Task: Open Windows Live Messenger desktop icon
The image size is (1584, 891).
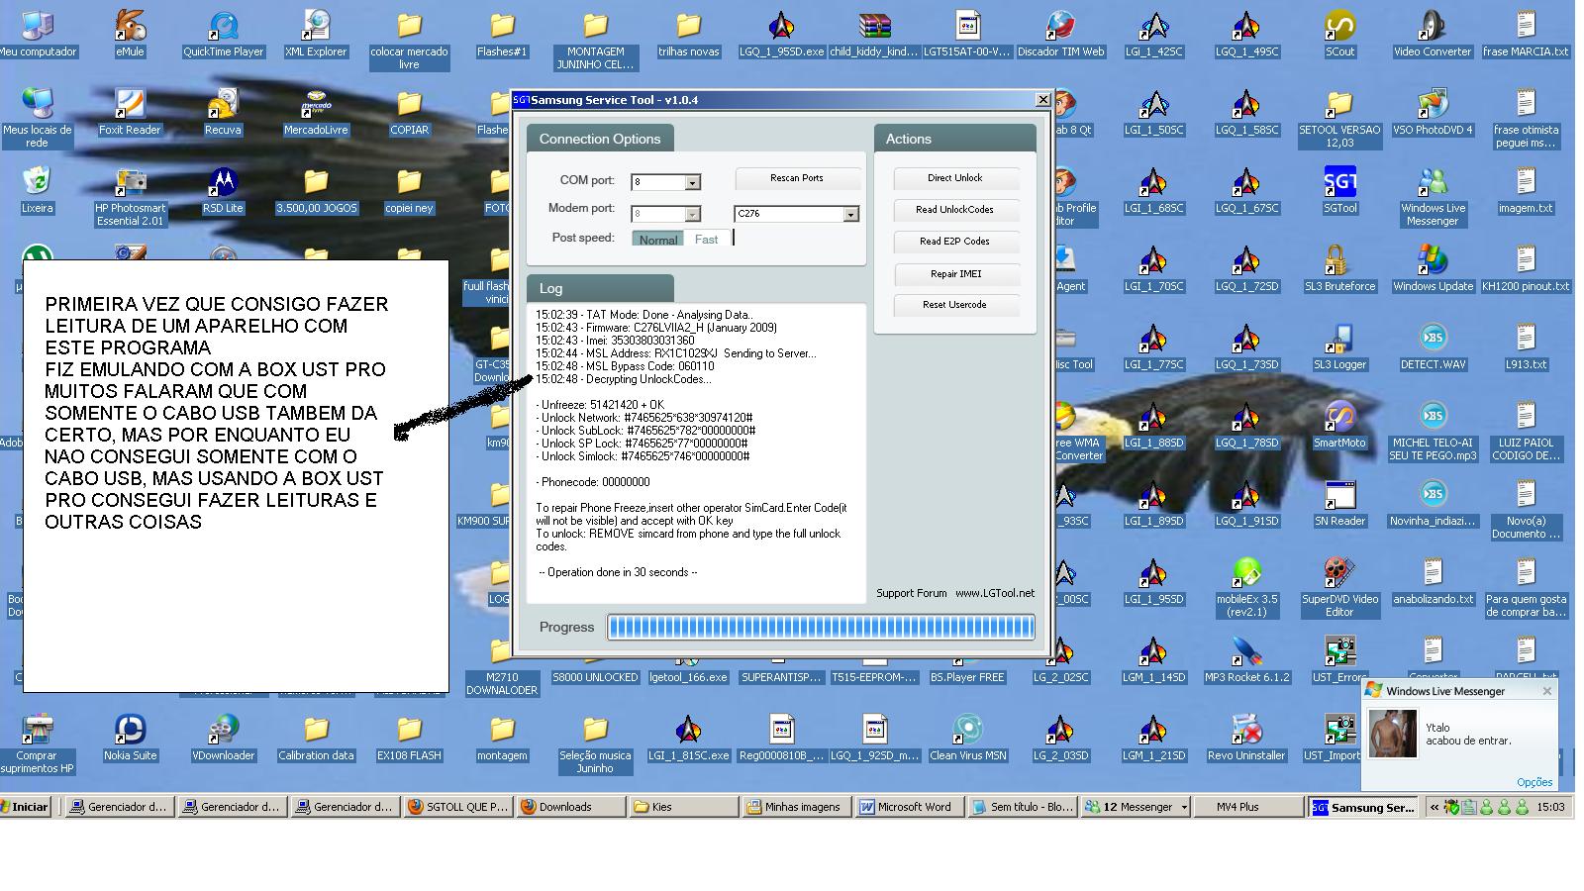Action: [1433, 196]
